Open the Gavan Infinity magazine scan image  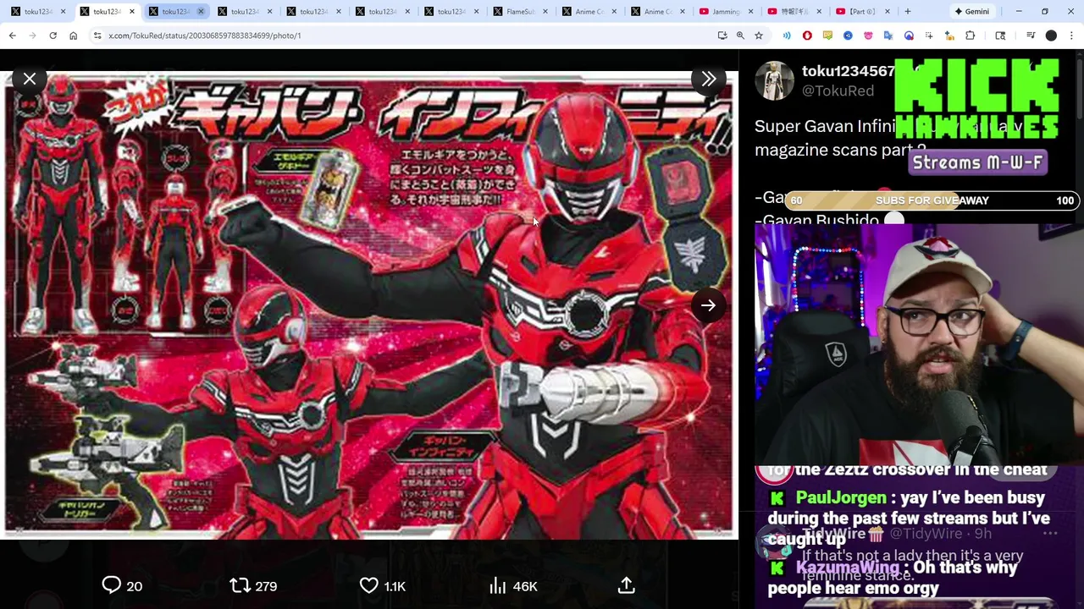point(371,305)
